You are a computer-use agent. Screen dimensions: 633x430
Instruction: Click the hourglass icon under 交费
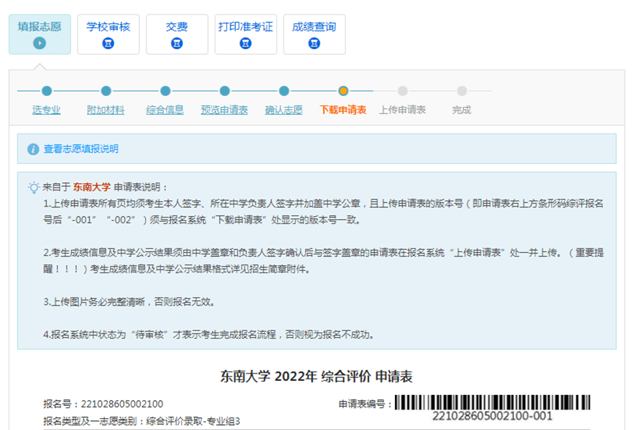click(x=177, y=42)
